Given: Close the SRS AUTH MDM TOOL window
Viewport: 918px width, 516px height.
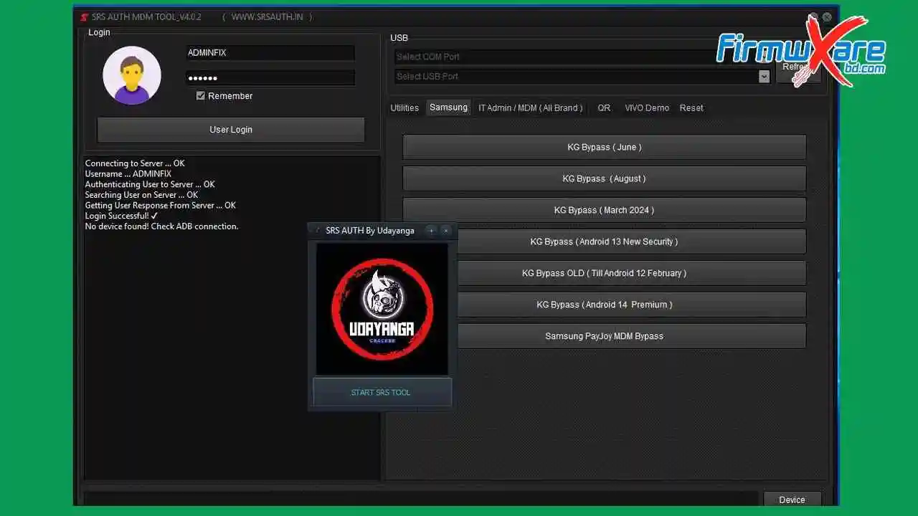Looking at the screenshot, I should pyautogui.click(x=827, y=16).
